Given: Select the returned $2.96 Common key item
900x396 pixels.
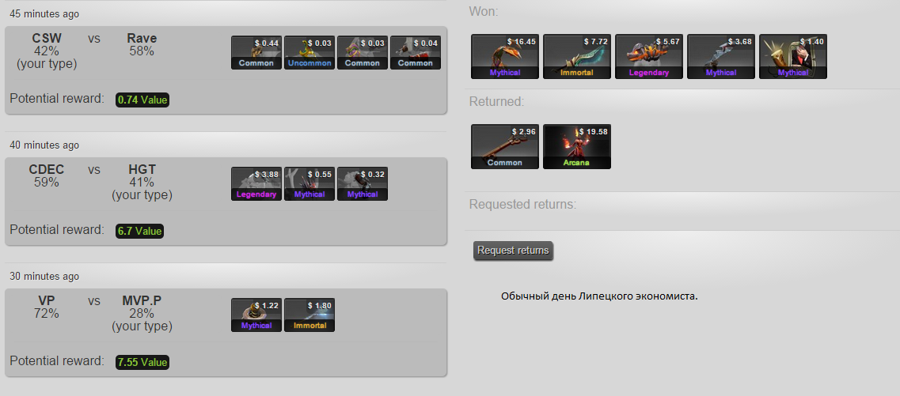Looking at the screenshot, I should (x=504, y=147).
